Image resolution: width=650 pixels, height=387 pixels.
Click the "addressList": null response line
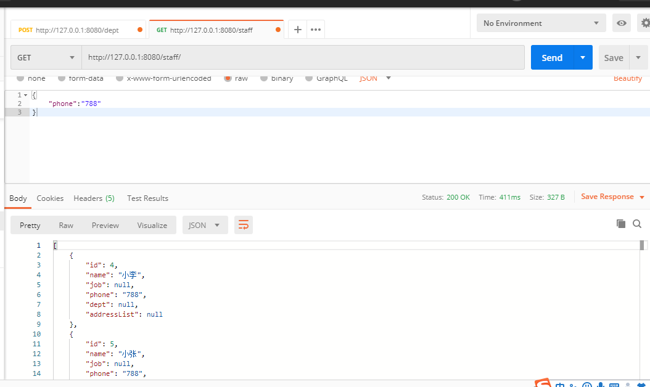click(124, 314)
